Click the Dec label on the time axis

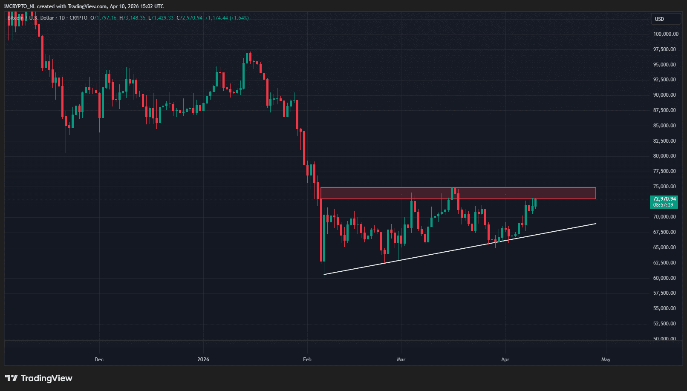click(x=99, y=359)
